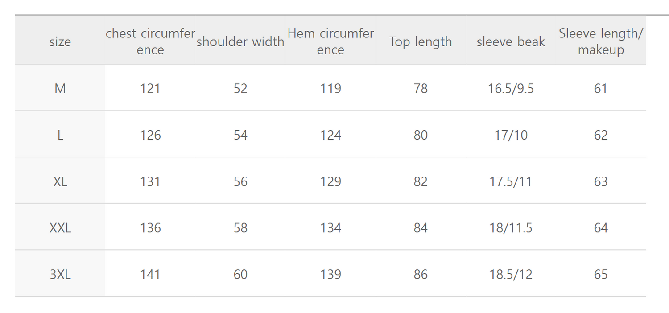The height and width of the screenshot is (313, 669).
Task: Select shoulder width value 54
Action: (x=240, y=135)
